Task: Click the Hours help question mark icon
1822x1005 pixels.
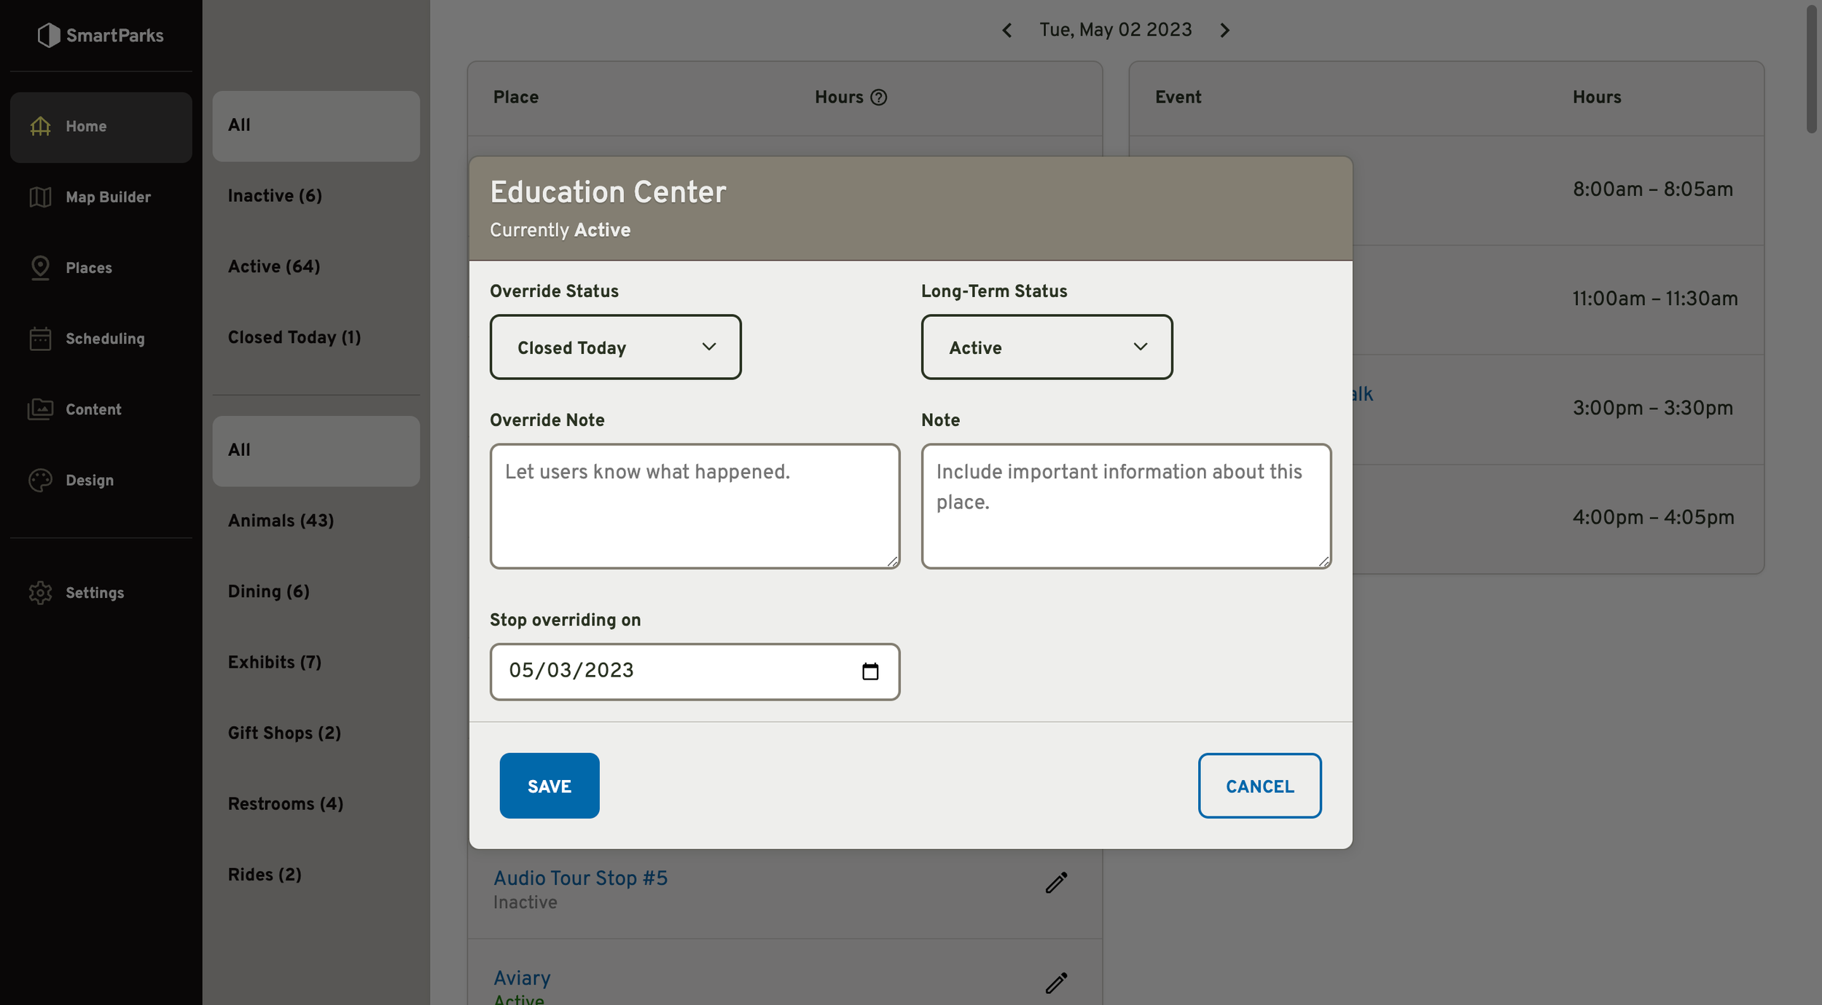Action: pyautogui.click(x=879, y=97)
